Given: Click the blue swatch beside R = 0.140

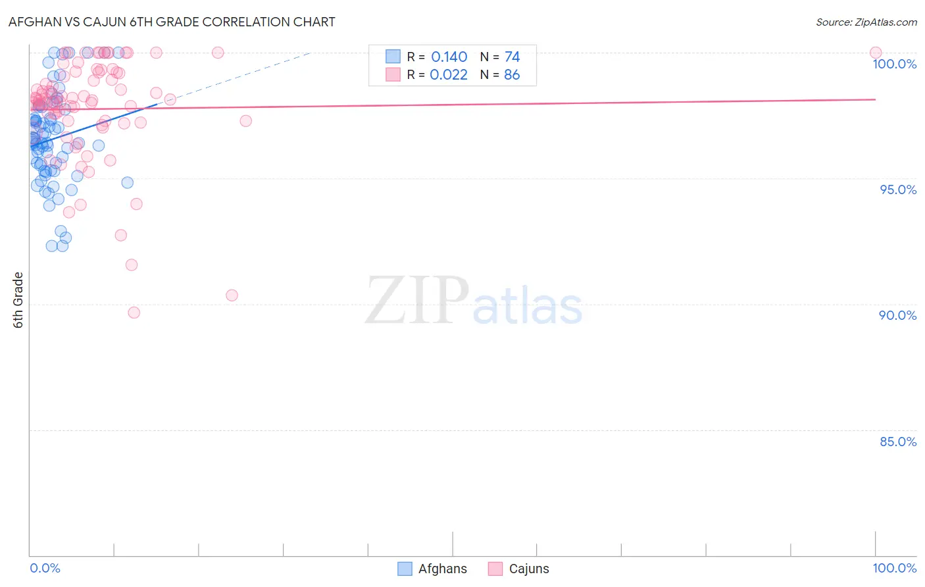Looking at the screenshot, I should click(x=393, y=57).
